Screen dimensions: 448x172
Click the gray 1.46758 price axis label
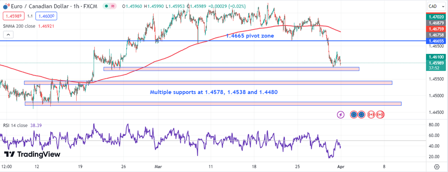[x=437, y=35]
